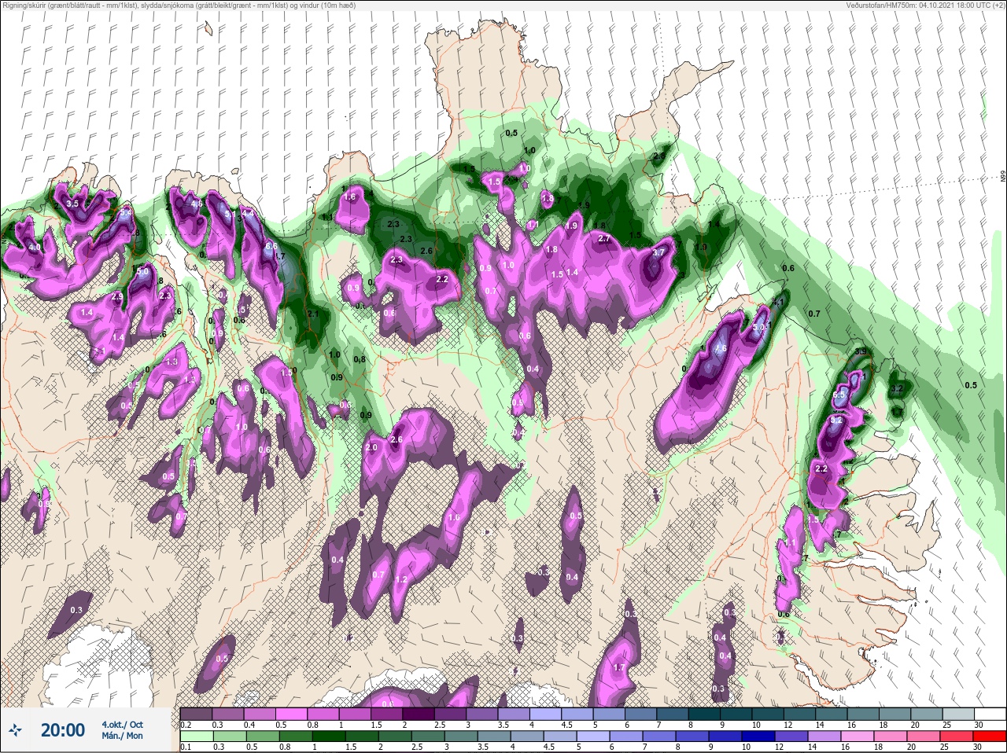Click the 3.7 precipitation value on the map
The width and height of the screenshot is (1007, 753).
(659, 252)
